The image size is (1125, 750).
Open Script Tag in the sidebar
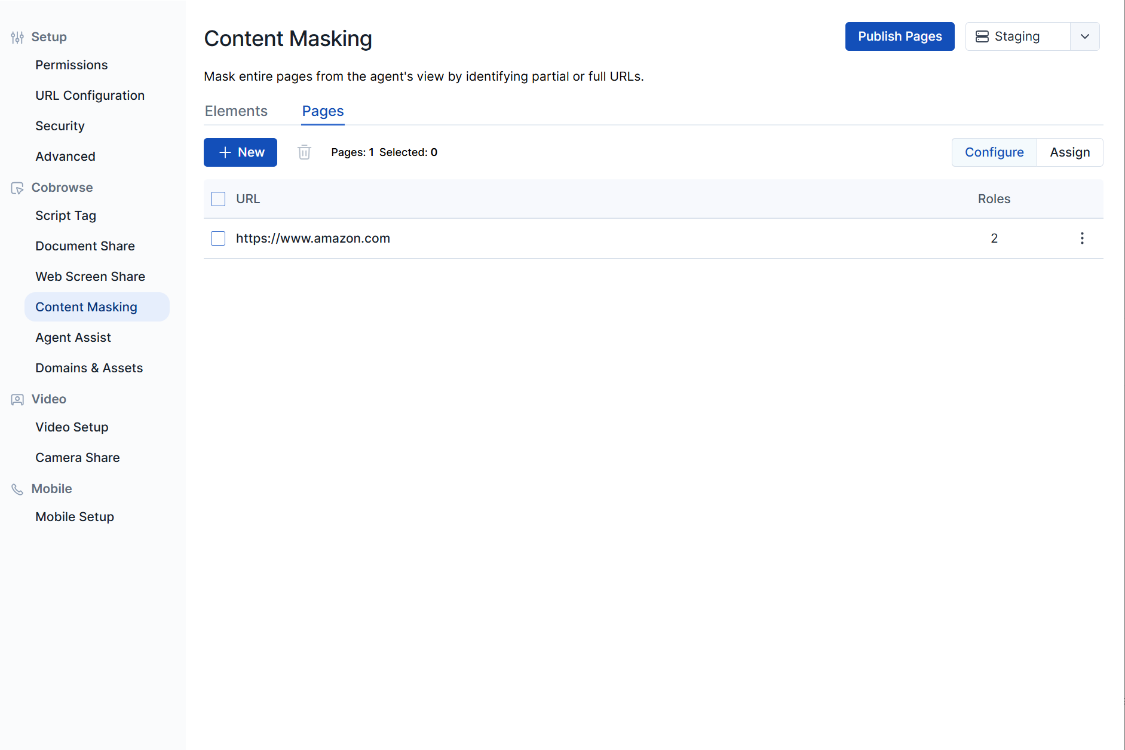(x=66, y=216)
